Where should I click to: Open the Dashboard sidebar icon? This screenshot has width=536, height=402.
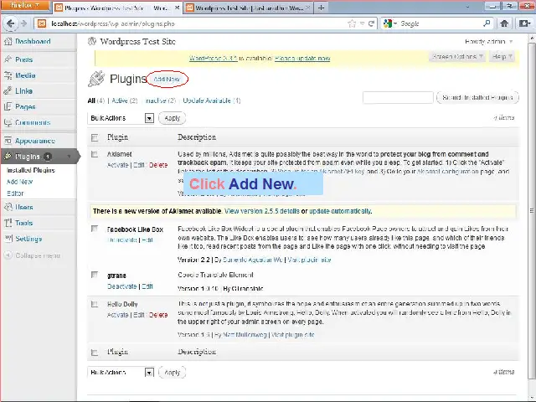click(8, 42)
